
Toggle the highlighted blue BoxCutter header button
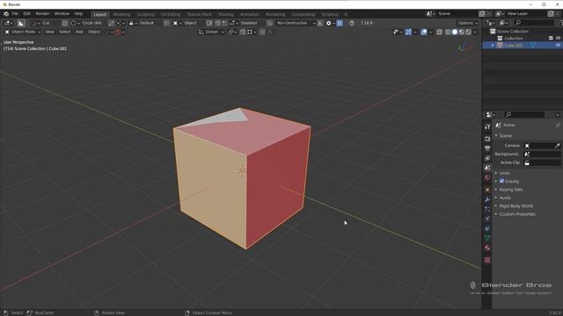click(x=340, y=23)
